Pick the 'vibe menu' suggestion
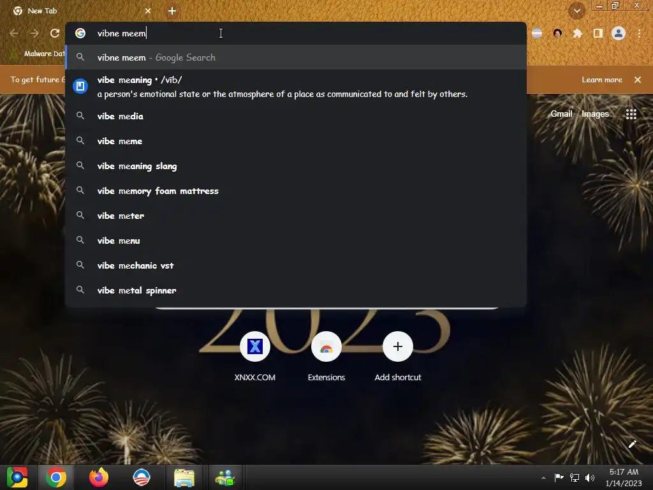The image size is (653, 490). [x=296, y=241]
